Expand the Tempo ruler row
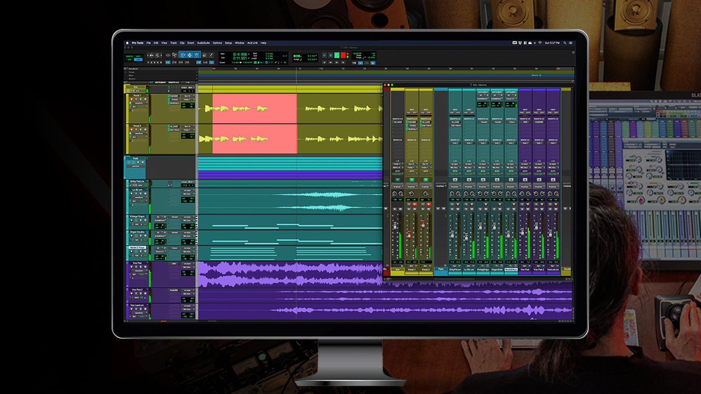 (x=125, y=72)
